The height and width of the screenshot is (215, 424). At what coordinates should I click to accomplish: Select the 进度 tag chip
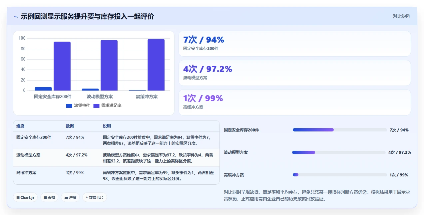coord(70,197)
